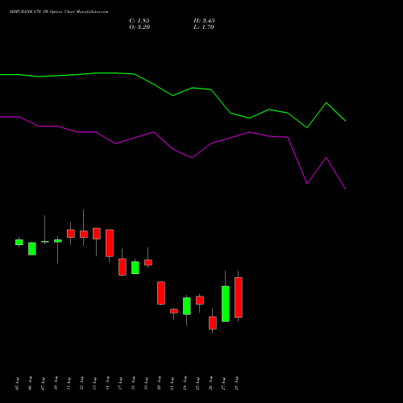Select the red candle for 20 Aug
This screenshot has width=403, height=403.
pos(161,293)
